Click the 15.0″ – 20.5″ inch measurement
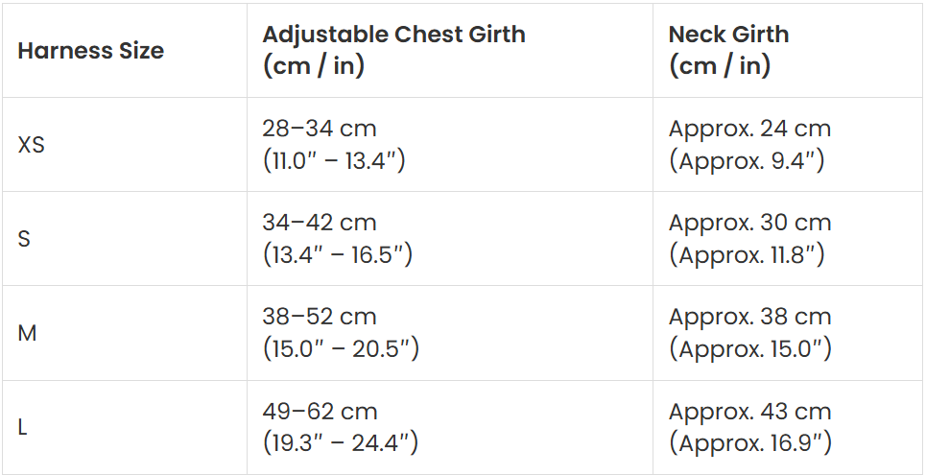Image resolution: width=926 pixels, height=475 pixels. pyautogui.click(x=340, y=348)
